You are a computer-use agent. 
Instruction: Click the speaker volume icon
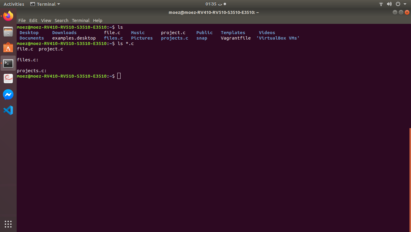coord(389,4)
